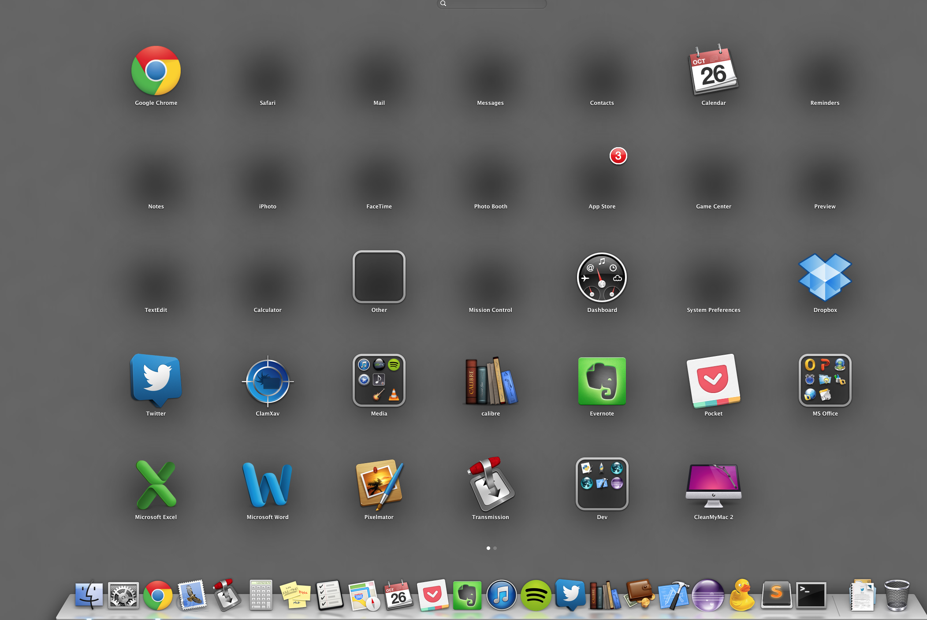
Task: Click the "Safari" label
Action: [x=268, y=103]
